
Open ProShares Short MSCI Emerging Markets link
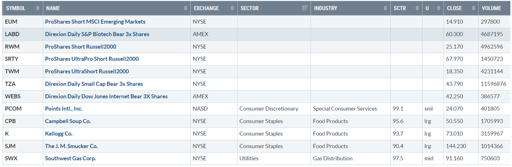[95, 22]
